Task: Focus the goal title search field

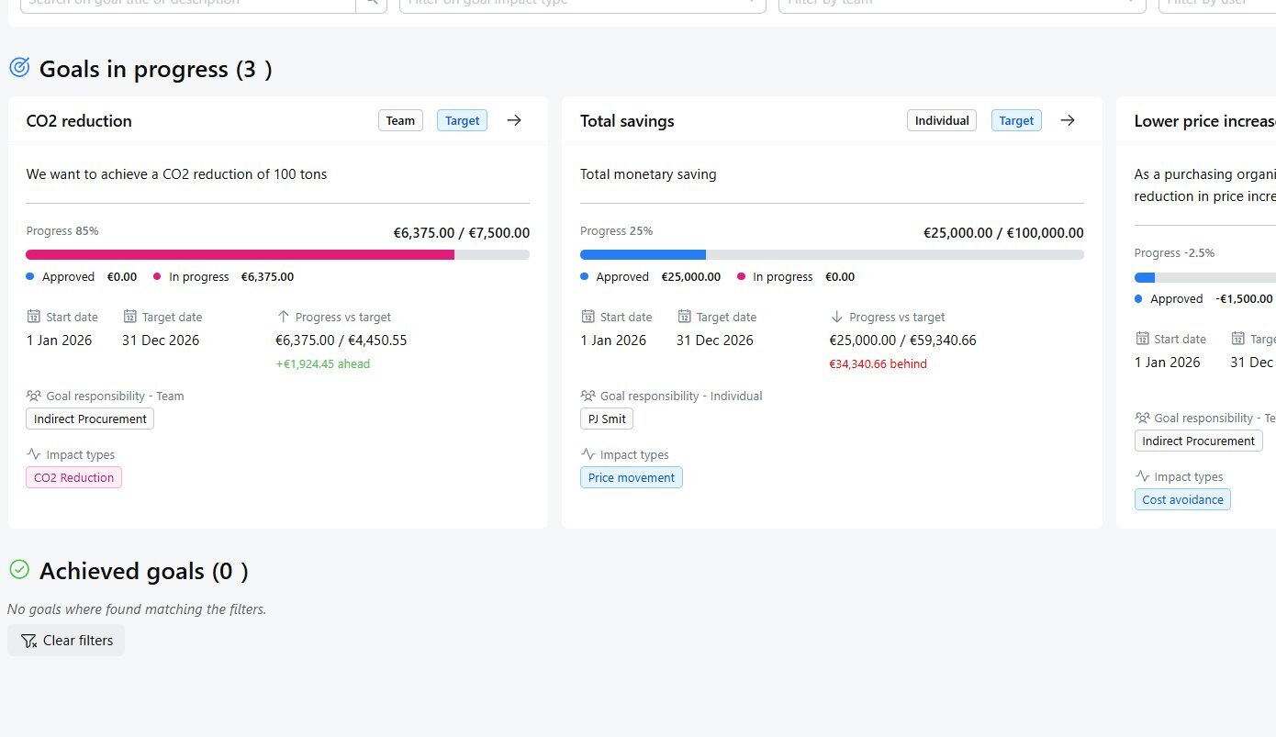Action: tap(187, 4)
